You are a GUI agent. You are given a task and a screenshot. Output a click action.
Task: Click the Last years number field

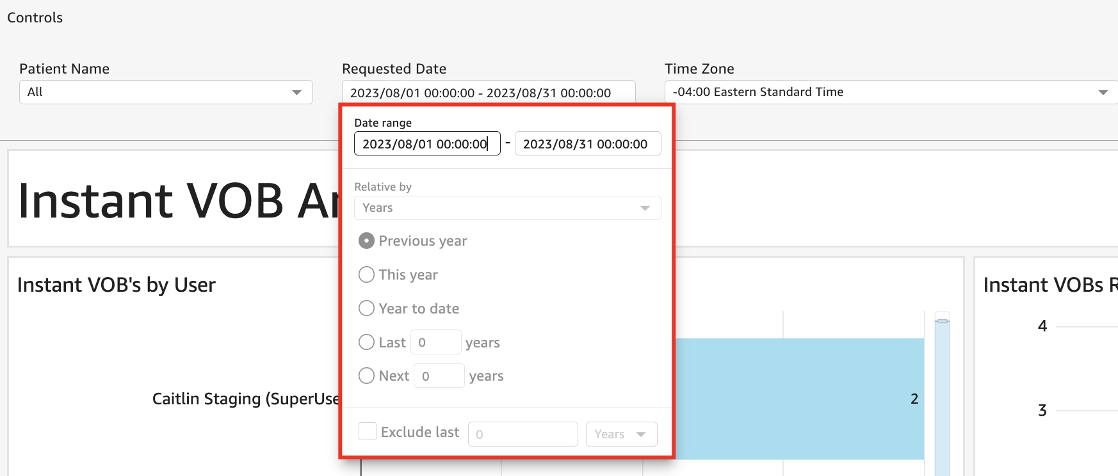click(435, 342)
